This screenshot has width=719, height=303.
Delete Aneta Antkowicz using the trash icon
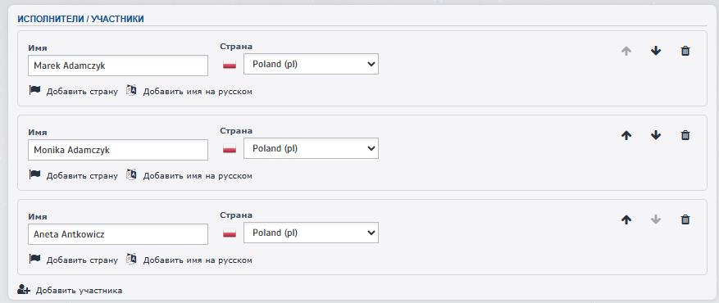685,219
